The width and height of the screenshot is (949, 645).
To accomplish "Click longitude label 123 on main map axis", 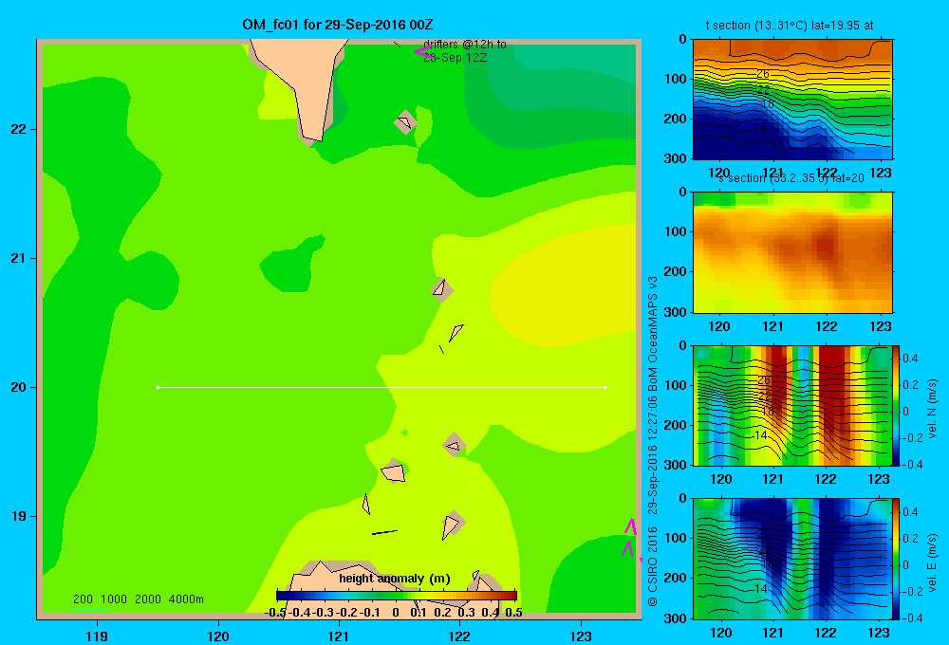I will point(581,636).
